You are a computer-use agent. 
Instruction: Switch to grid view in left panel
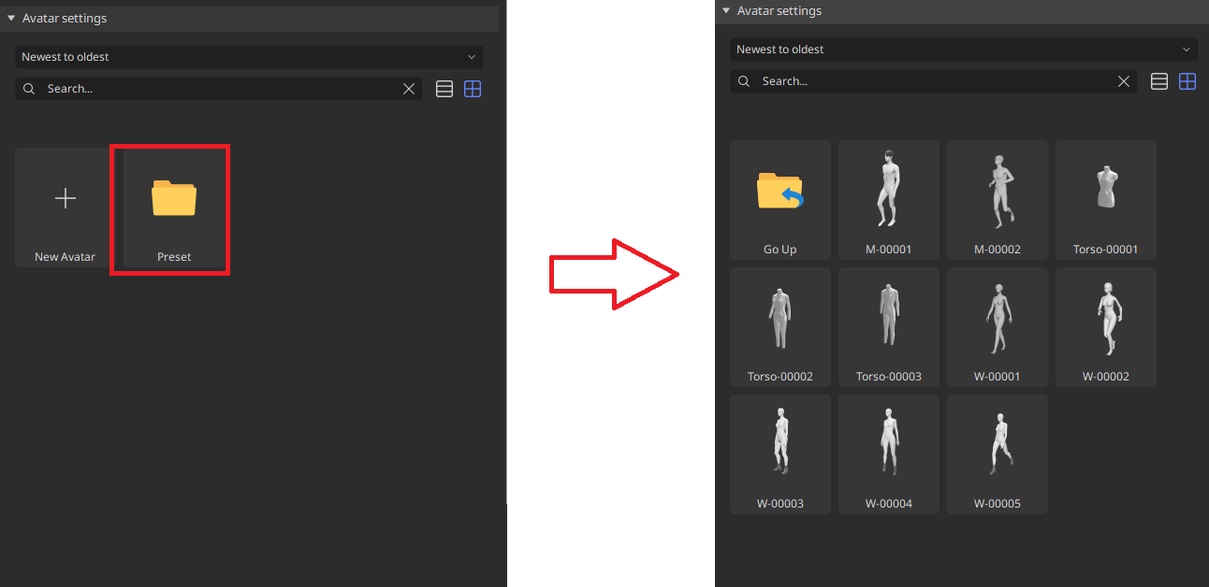pyautogui.click(x=473, y=89)
